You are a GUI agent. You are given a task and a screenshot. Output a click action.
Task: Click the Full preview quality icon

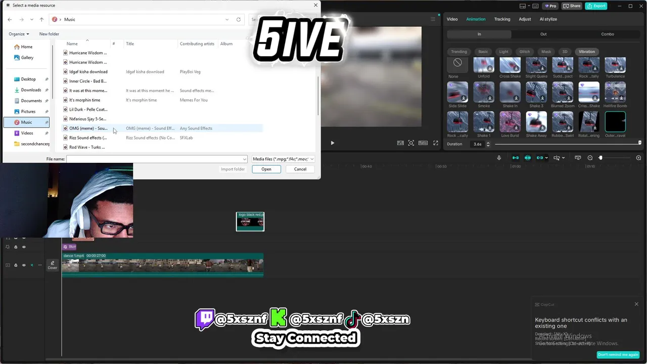point(400,143)
